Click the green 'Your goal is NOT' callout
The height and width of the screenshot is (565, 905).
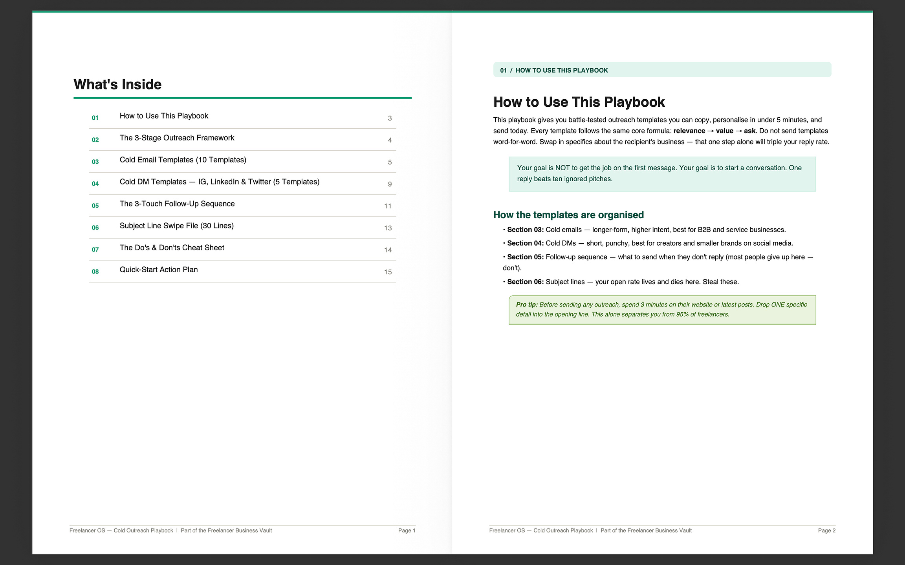[x=662, y=174]
